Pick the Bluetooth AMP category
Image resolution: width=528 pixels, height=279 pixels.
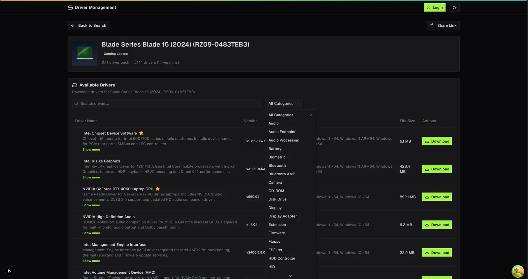(290, 174)
